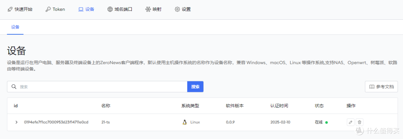Image resolution: width=403 pixels, height=139 pixels.
Task: Expand the 21-ts device row
Action: click(x=16, y=122)
